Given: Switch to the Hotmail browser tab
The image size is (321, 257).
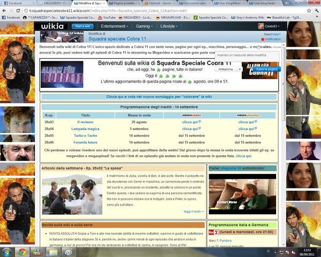Looking at the screenshot, I should [159, 3].
